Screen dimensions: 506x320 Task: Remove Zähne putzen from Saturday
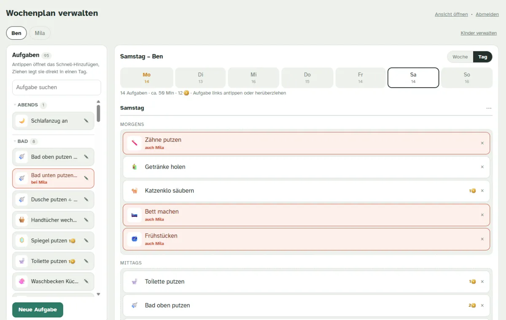(x=482, y=143)
